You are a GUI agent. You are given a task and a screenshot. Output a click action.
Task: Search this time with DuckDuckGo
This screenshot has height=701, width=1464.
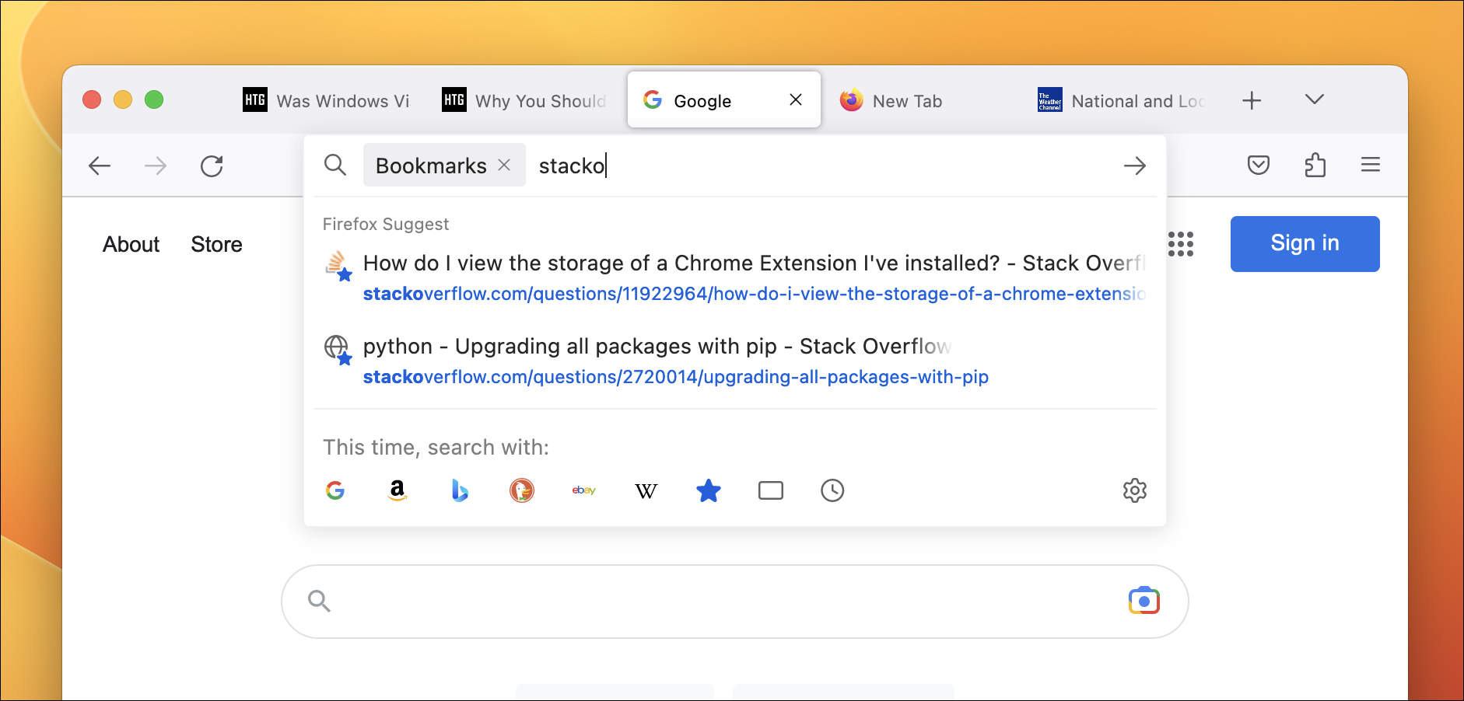(x=522, y=490)
